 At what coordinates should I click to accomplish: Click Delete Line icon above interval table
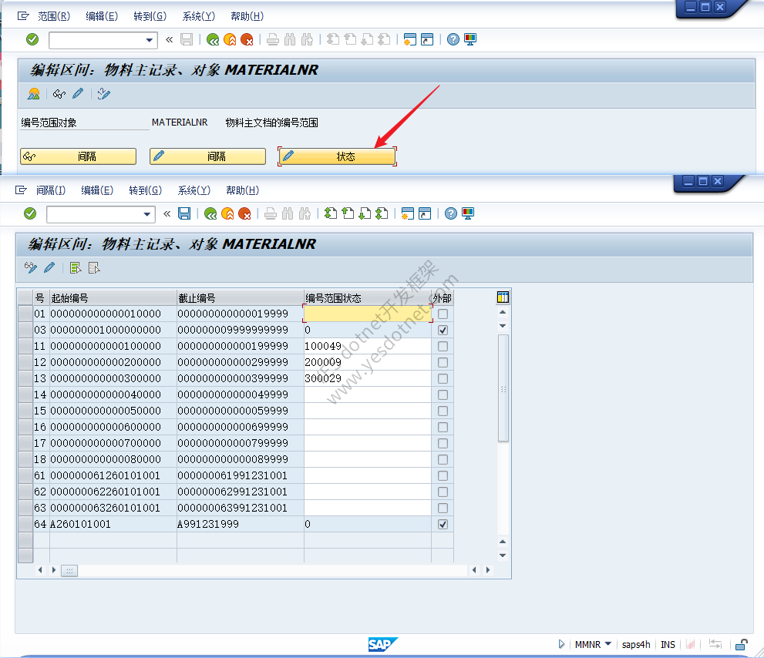click(x=94, y=267)
